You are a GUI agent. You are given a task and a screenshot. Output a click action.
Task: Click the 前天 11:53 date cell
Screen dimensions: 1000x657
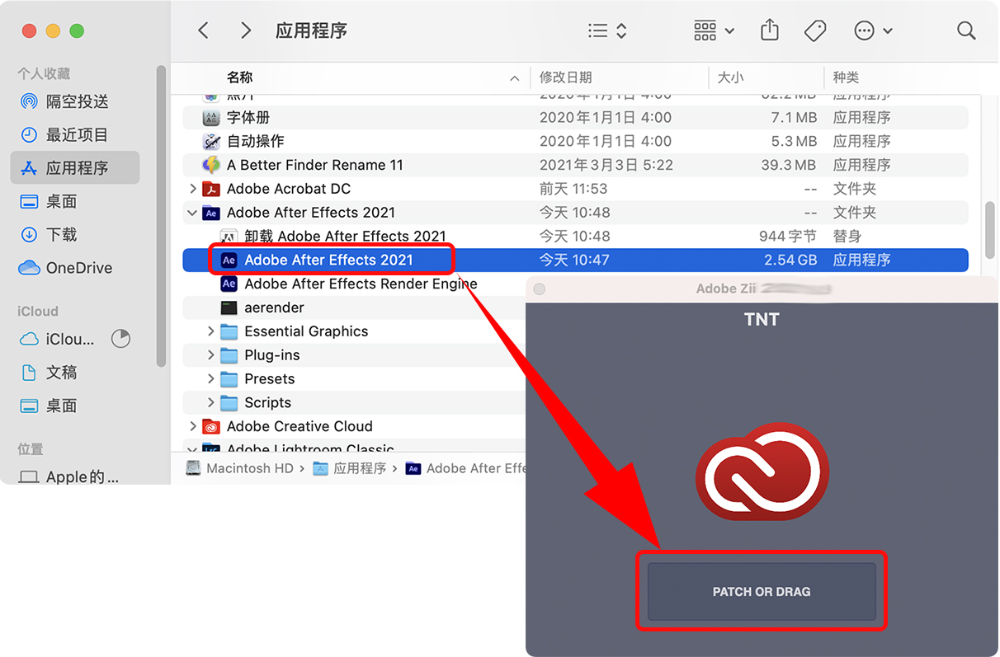click(x=573, y=189)
